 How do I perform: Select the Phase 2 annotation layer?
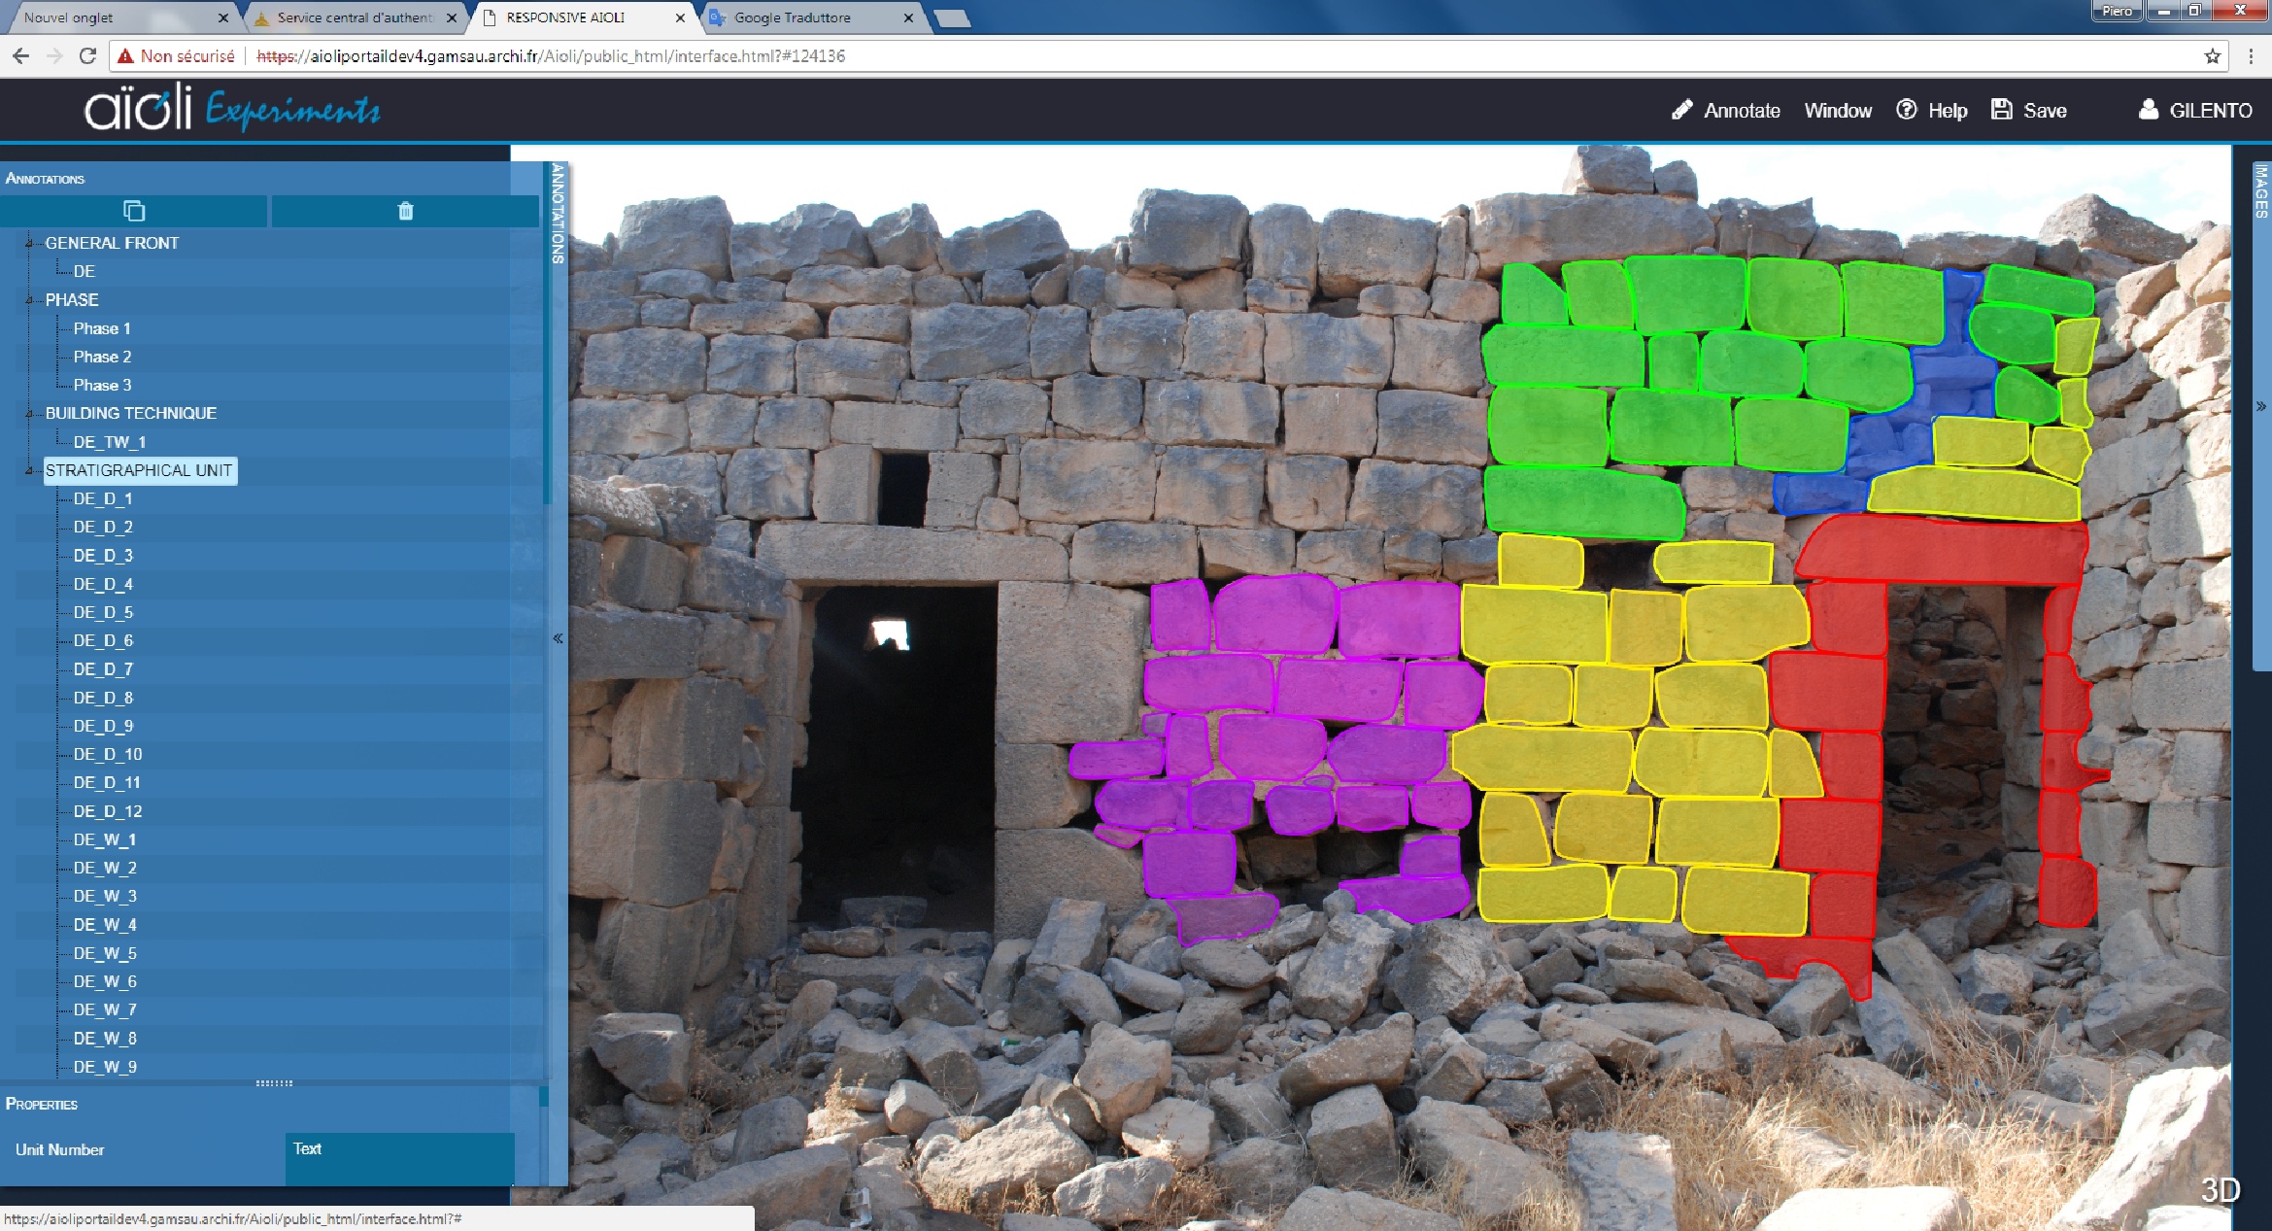click(x=102, y=357)
